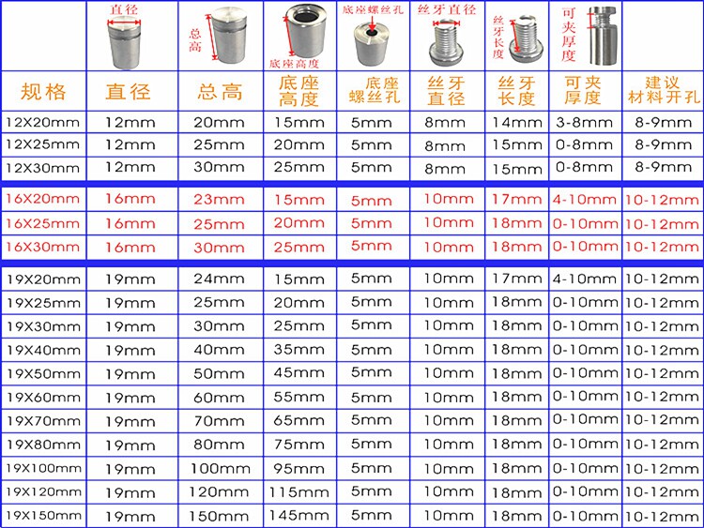Viewport: 704px width, 528px height.
Task: Click the 145mm base height cell
Action: pos(299,515)
